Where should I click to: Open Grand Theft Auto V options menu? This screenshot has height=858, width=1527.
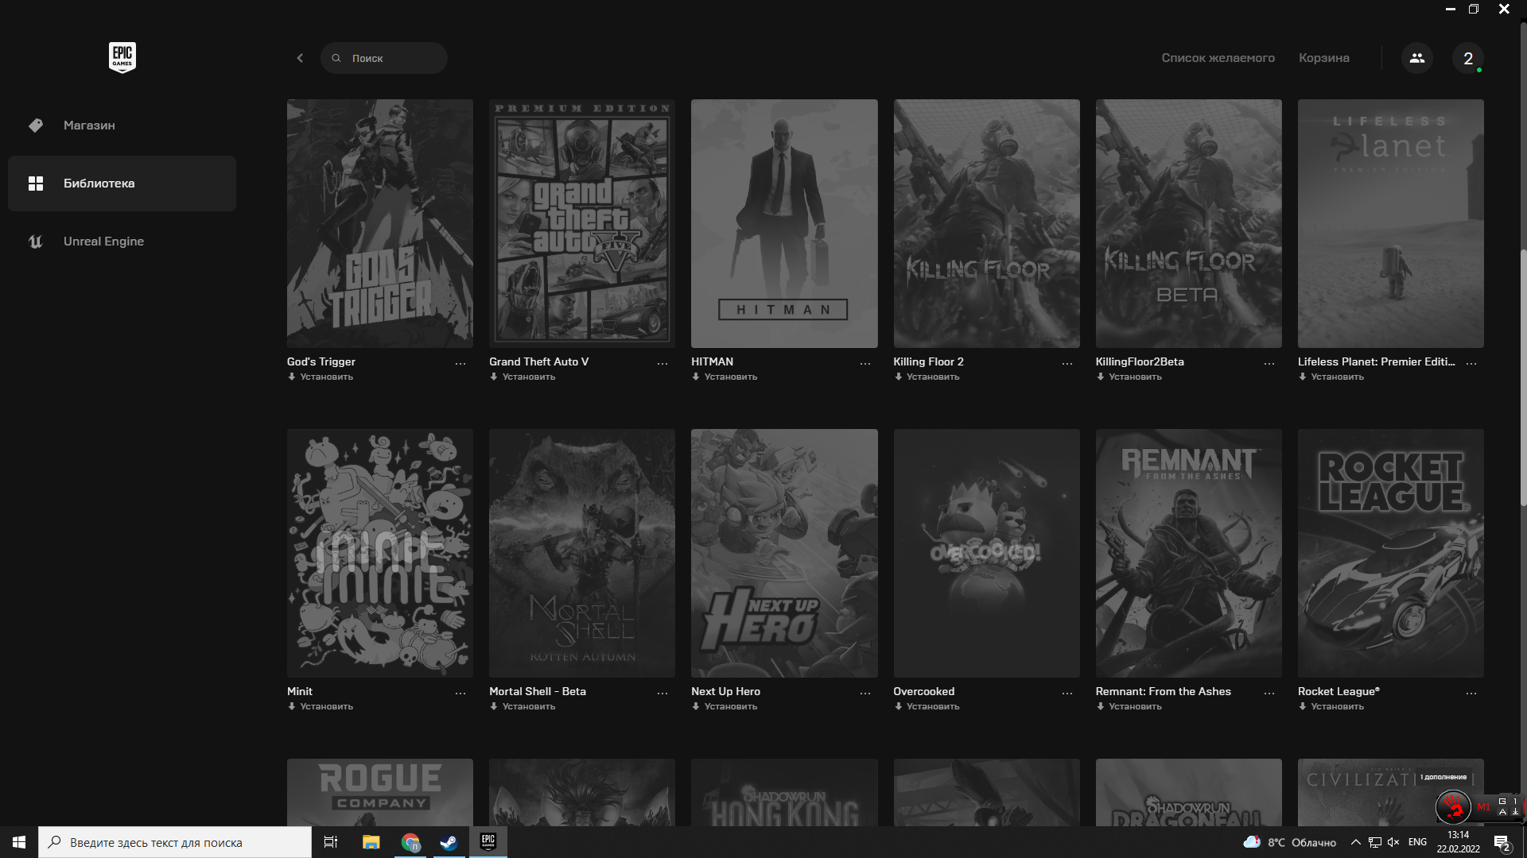[x=662, y=364]
